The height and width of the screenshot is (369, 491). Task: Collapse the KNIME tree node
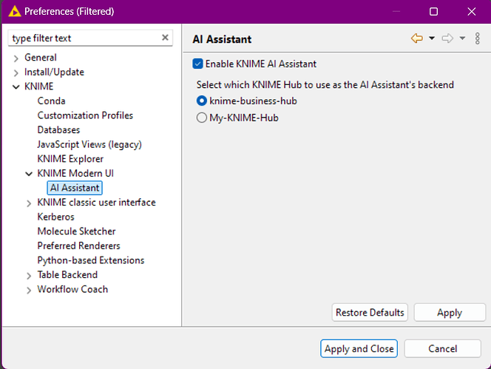pos(16,87)
